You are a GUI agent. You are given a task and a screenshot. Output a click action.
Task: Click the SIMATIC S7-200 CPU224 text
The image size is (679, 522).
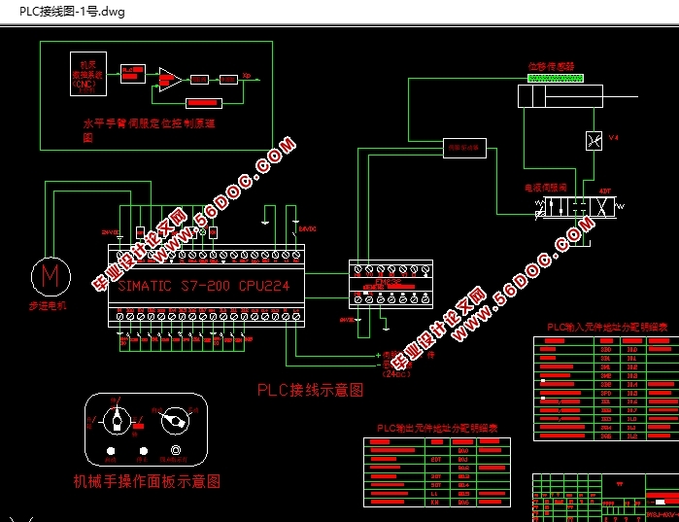(204, 286)
